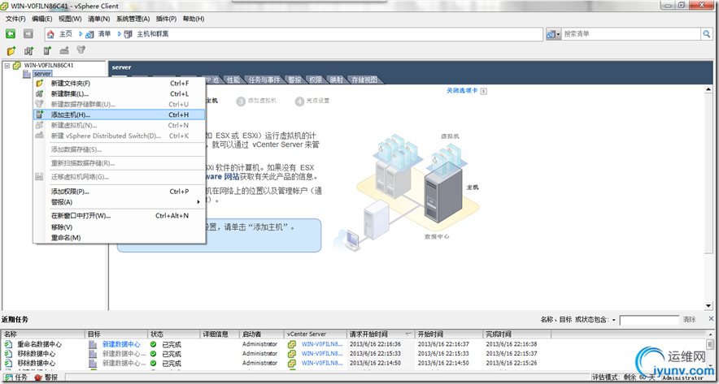
Task: Sort tasks by 请求开始时间 column header
Action: pyautogui.click(x=381, y=334)
